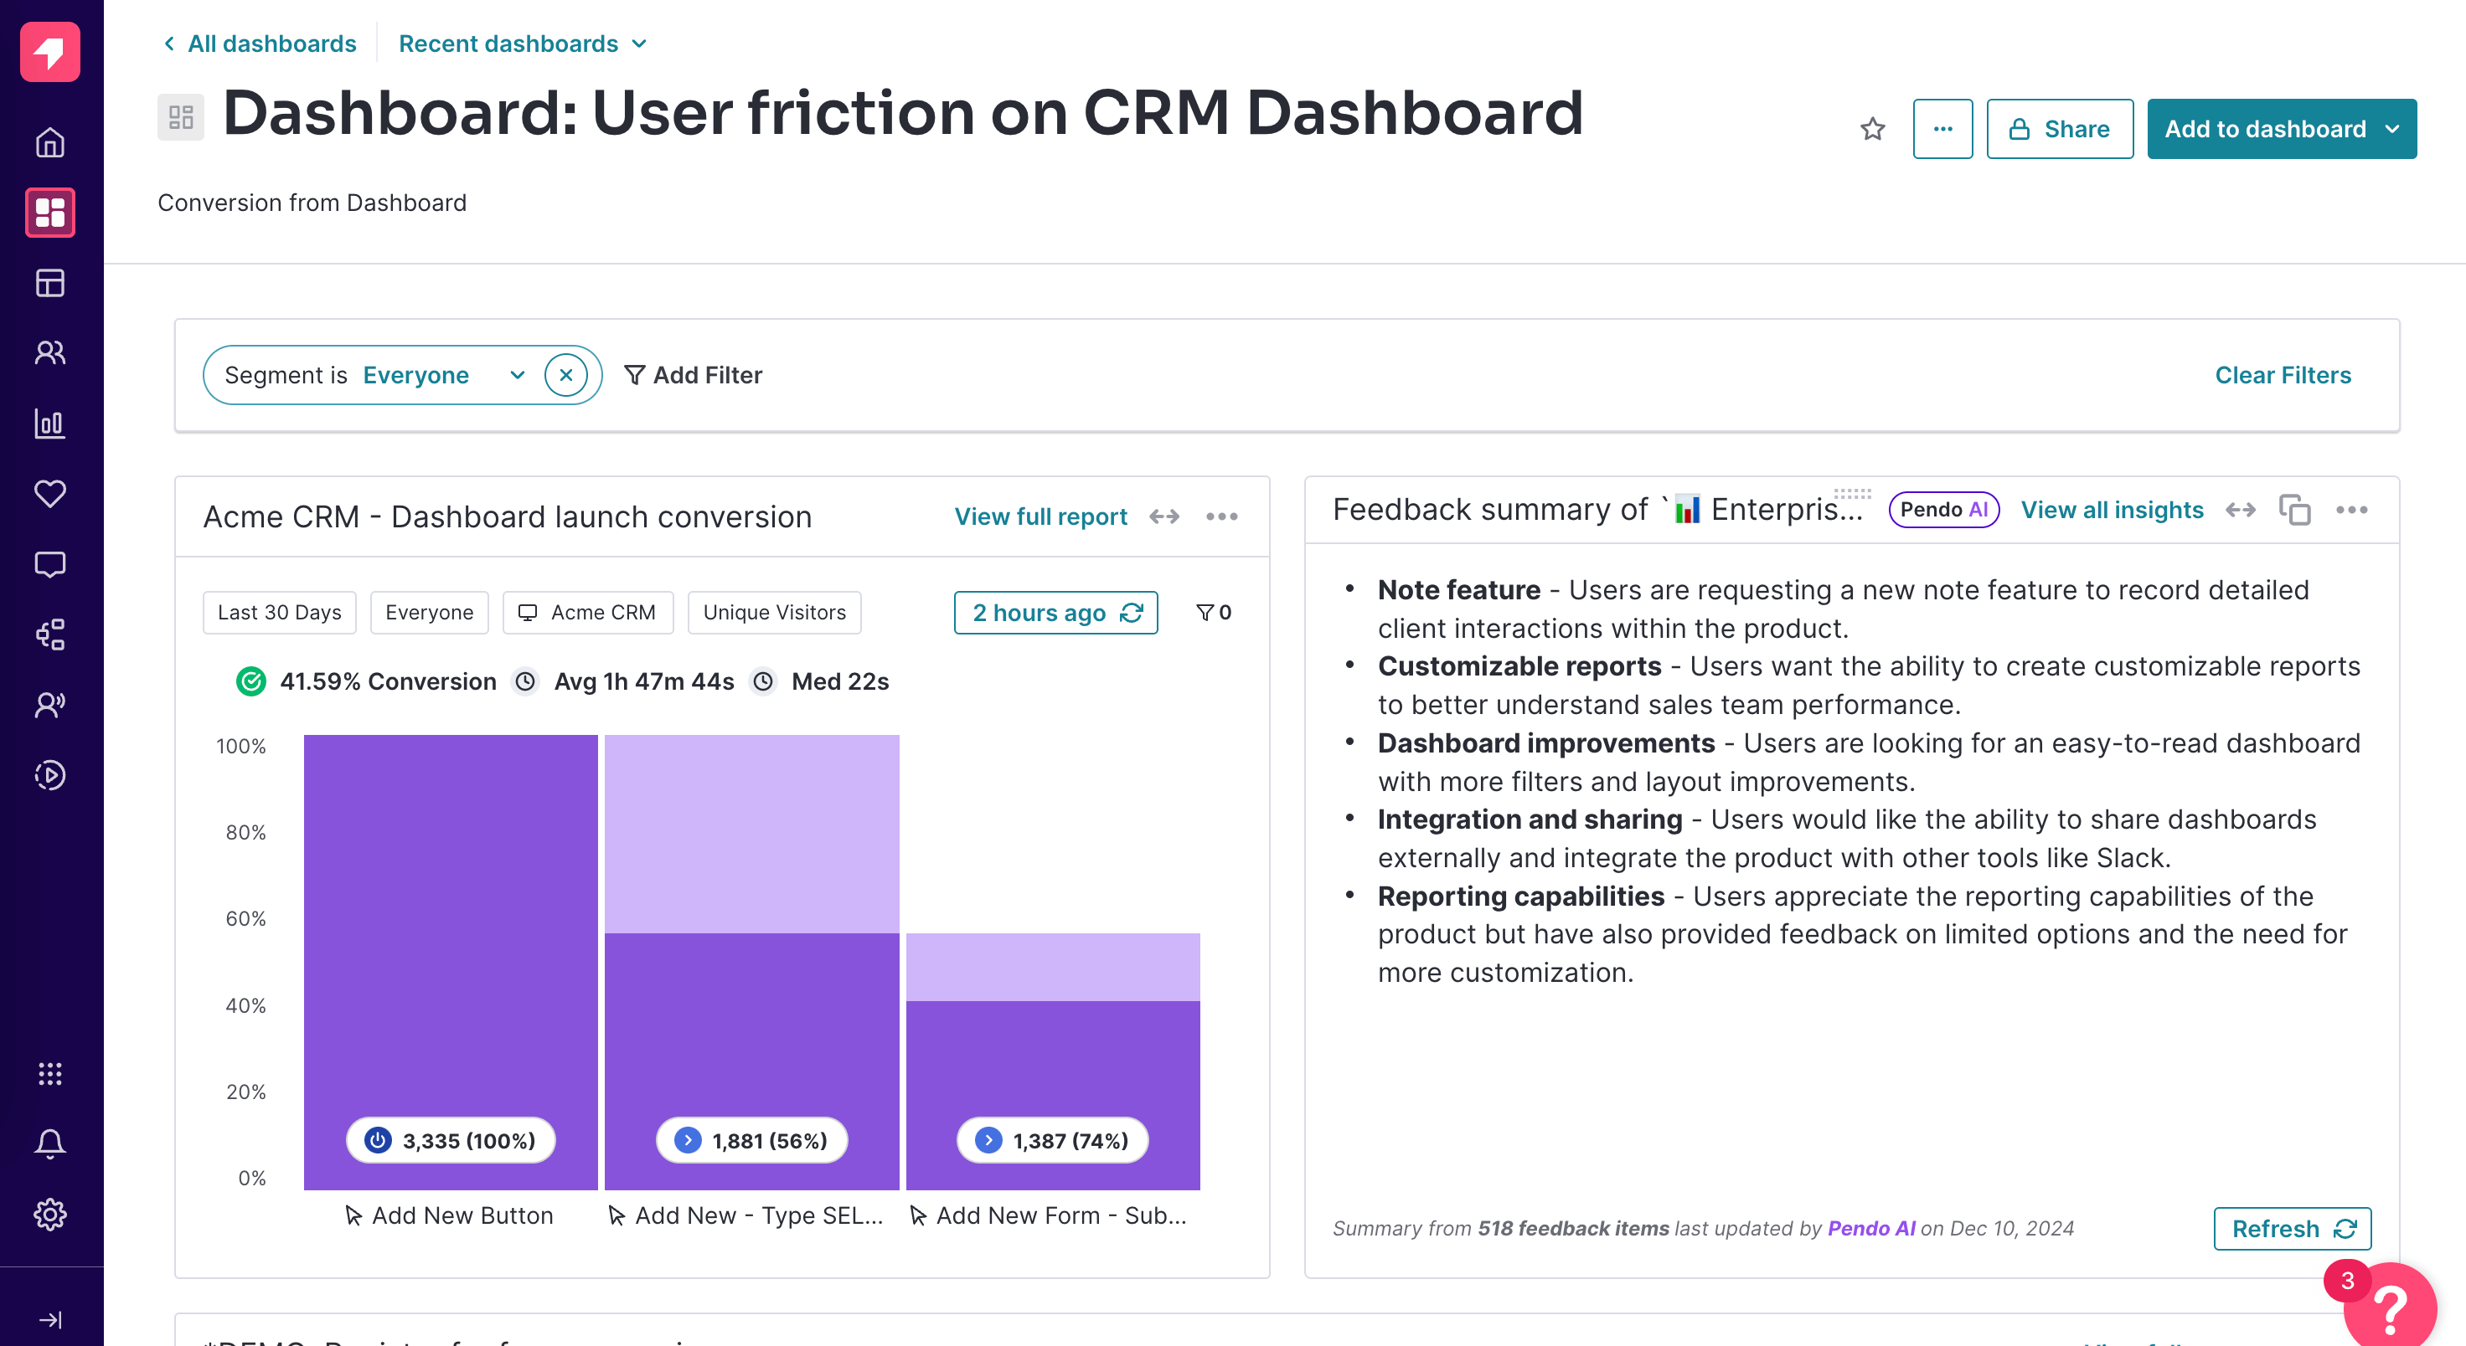Click the Add New Form - Sub... step label
Image resolution: width=2466 pixels, height=1346 pixels.
coord(1047,1215)
